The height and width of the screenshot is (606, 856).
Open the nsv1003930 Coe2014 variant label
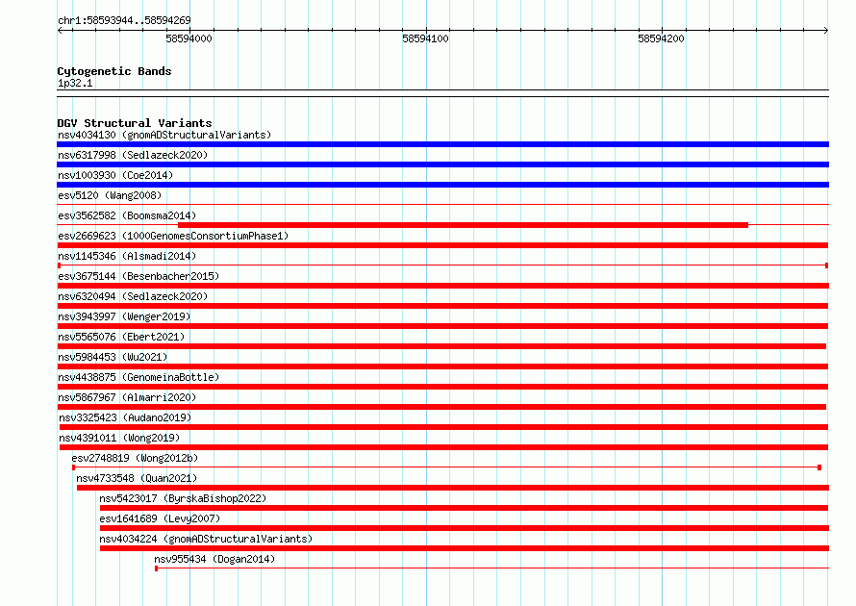coord(115,175)
